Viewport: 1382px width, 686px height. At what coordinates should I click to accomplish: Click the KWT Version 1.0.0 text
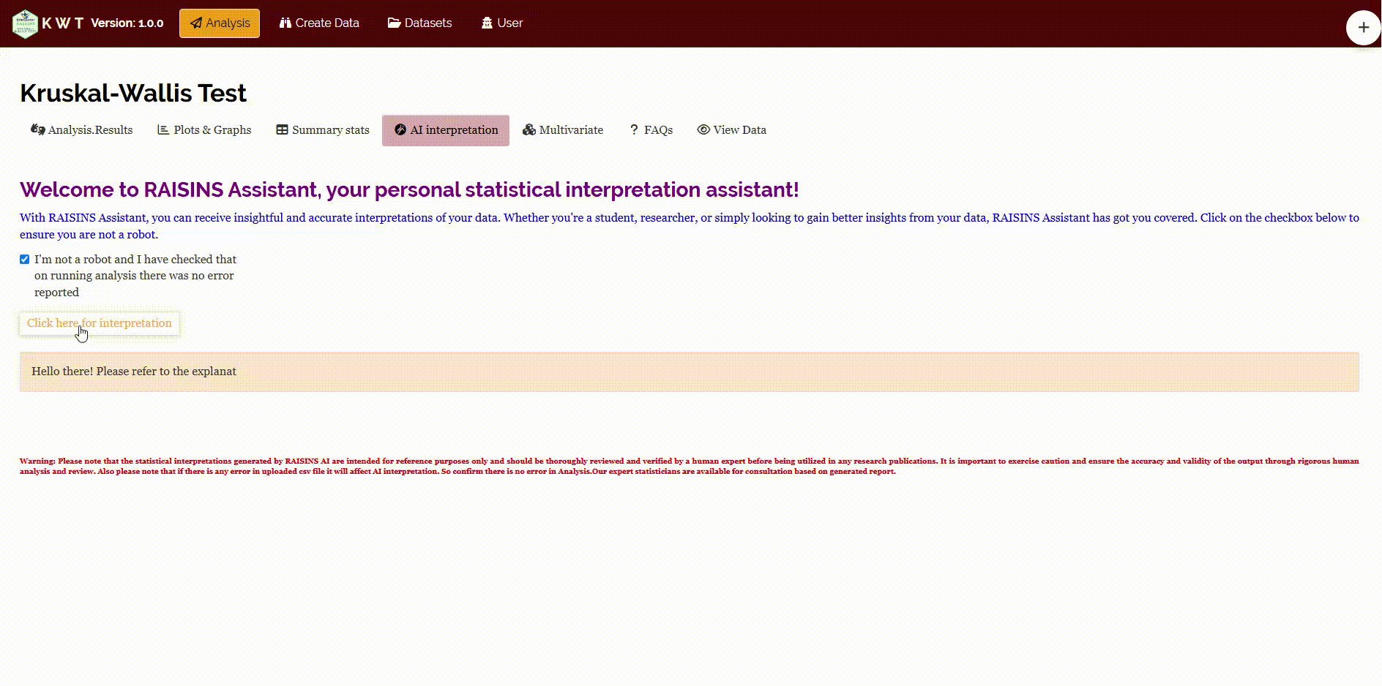(102, 23)
